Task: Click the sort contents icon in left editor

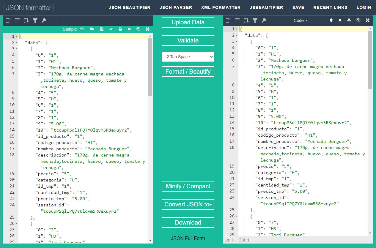Action: click(x=26, y=20)
